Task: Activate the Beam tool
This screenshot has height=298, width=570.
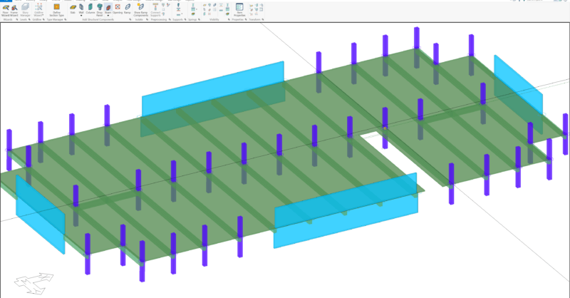Action: tap(108, 7)
